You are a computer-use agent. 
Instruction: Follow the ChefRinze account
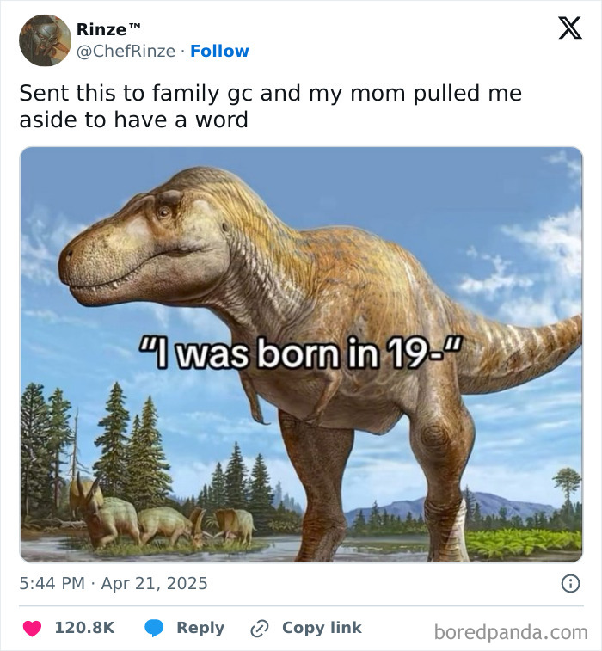[219, 52]
